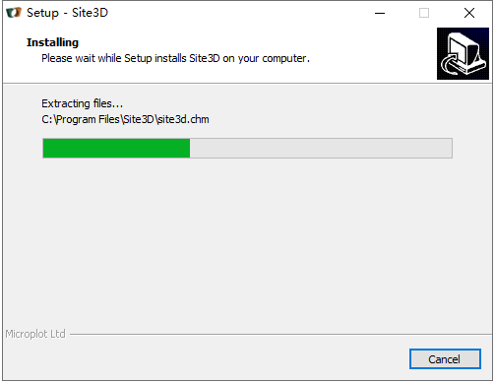The width and height of the screenshot is (495, 383).
Task: Close the Setup - Site3D window
Action: pyautogui.click(x=469, y=13)
